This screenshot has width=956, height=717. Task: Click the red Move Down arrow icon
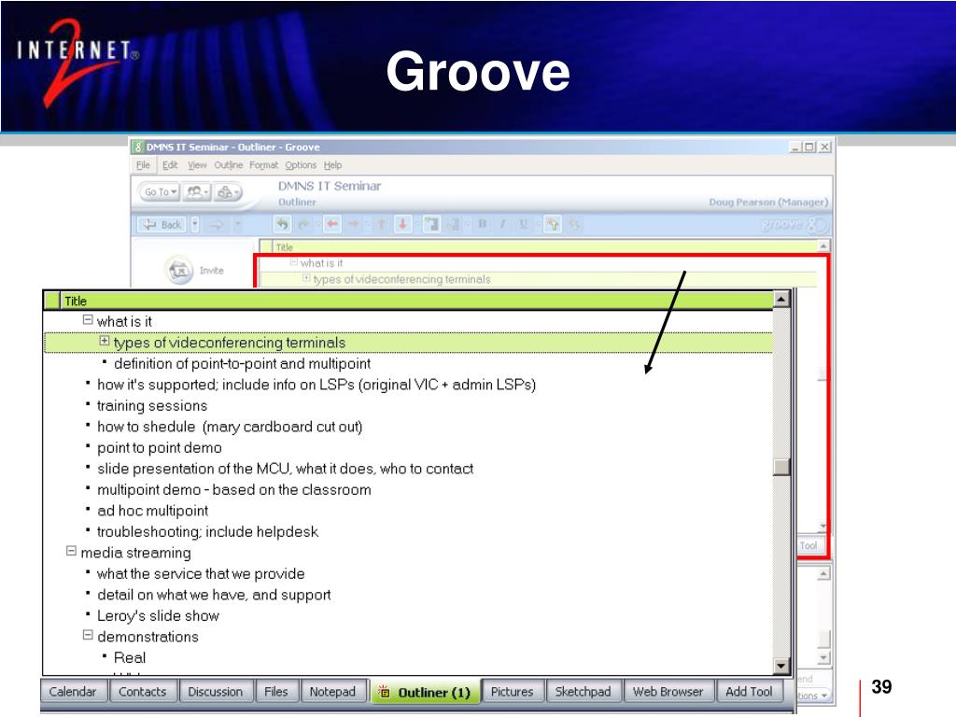point(402,224)
